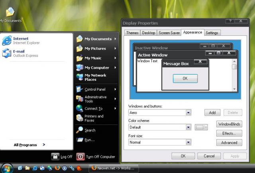Screen dimensions: 255x173
Task: Launch Firefox from the quick launch bar
Action: coord(57,168)
